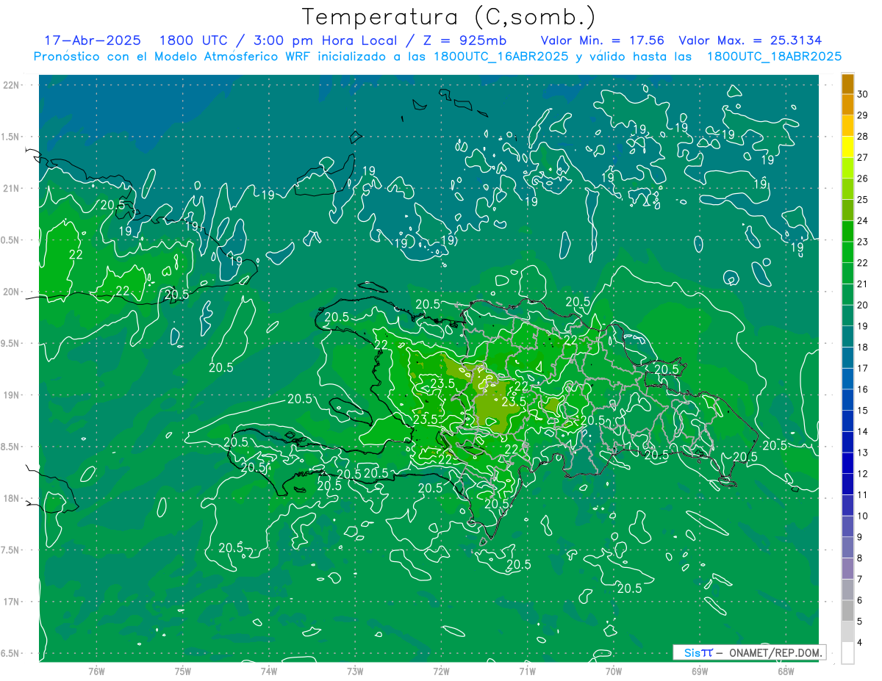Pick the dark blue legend swatch between 12 and 13
This screenshot has width=882, height=681.
click(847, 463)
